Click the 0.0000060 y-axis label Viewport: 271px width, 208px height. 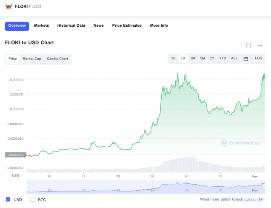pyautogui.click(x=15, y=168)
